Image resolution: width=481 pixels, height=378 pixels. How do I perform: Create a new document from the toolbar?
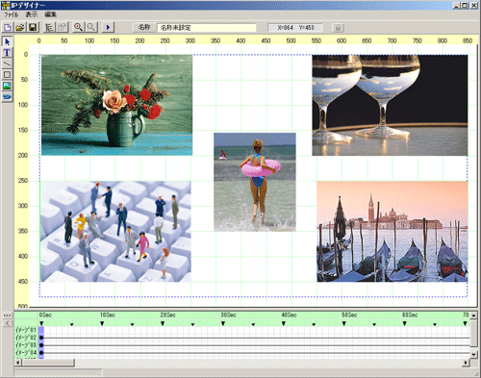point(8,27)
